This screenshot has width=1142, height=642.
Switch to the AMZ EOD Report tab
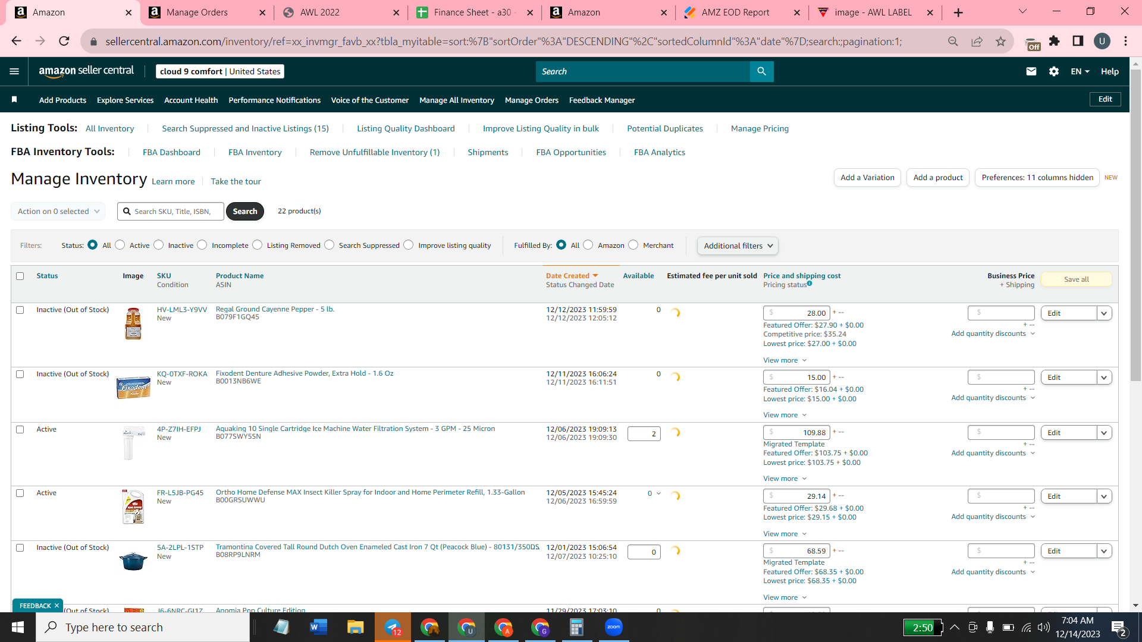(x=742, y=12)
